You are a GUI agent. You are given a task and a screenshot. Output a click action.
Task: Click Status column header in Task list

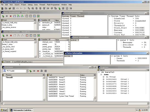coord(86,75)
